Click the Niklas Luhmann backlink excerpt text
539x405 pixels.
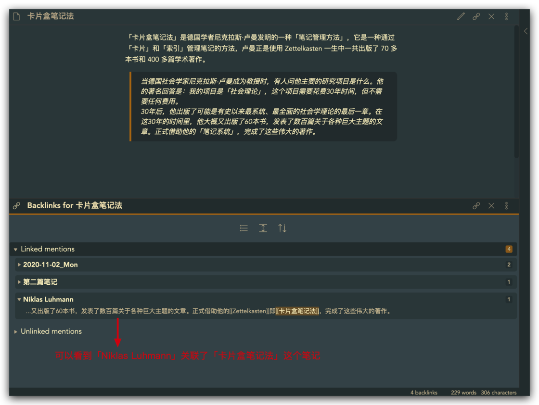[209, 311]
